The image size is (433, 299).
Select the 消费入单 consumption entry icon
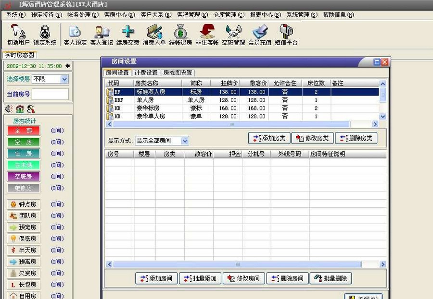pos(153,35)
